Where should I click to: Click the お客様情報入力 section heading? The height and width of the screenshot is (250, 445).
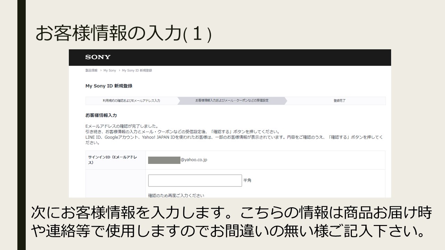tap(101, 115)
